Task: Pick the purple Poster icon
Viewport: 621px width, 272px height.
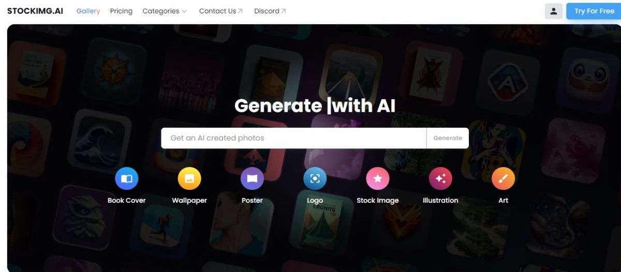Action: click(x=252, y=179)
